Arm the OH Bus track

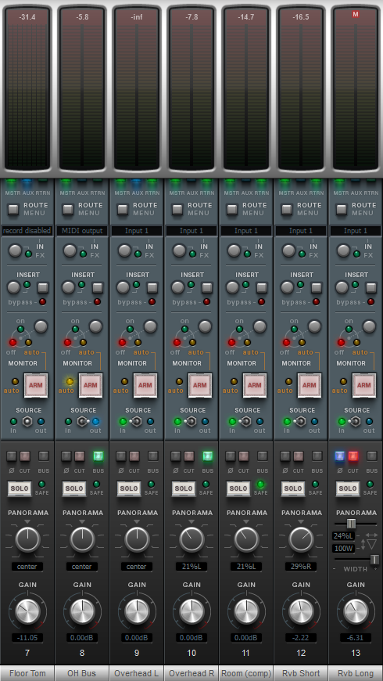[91, 385]
